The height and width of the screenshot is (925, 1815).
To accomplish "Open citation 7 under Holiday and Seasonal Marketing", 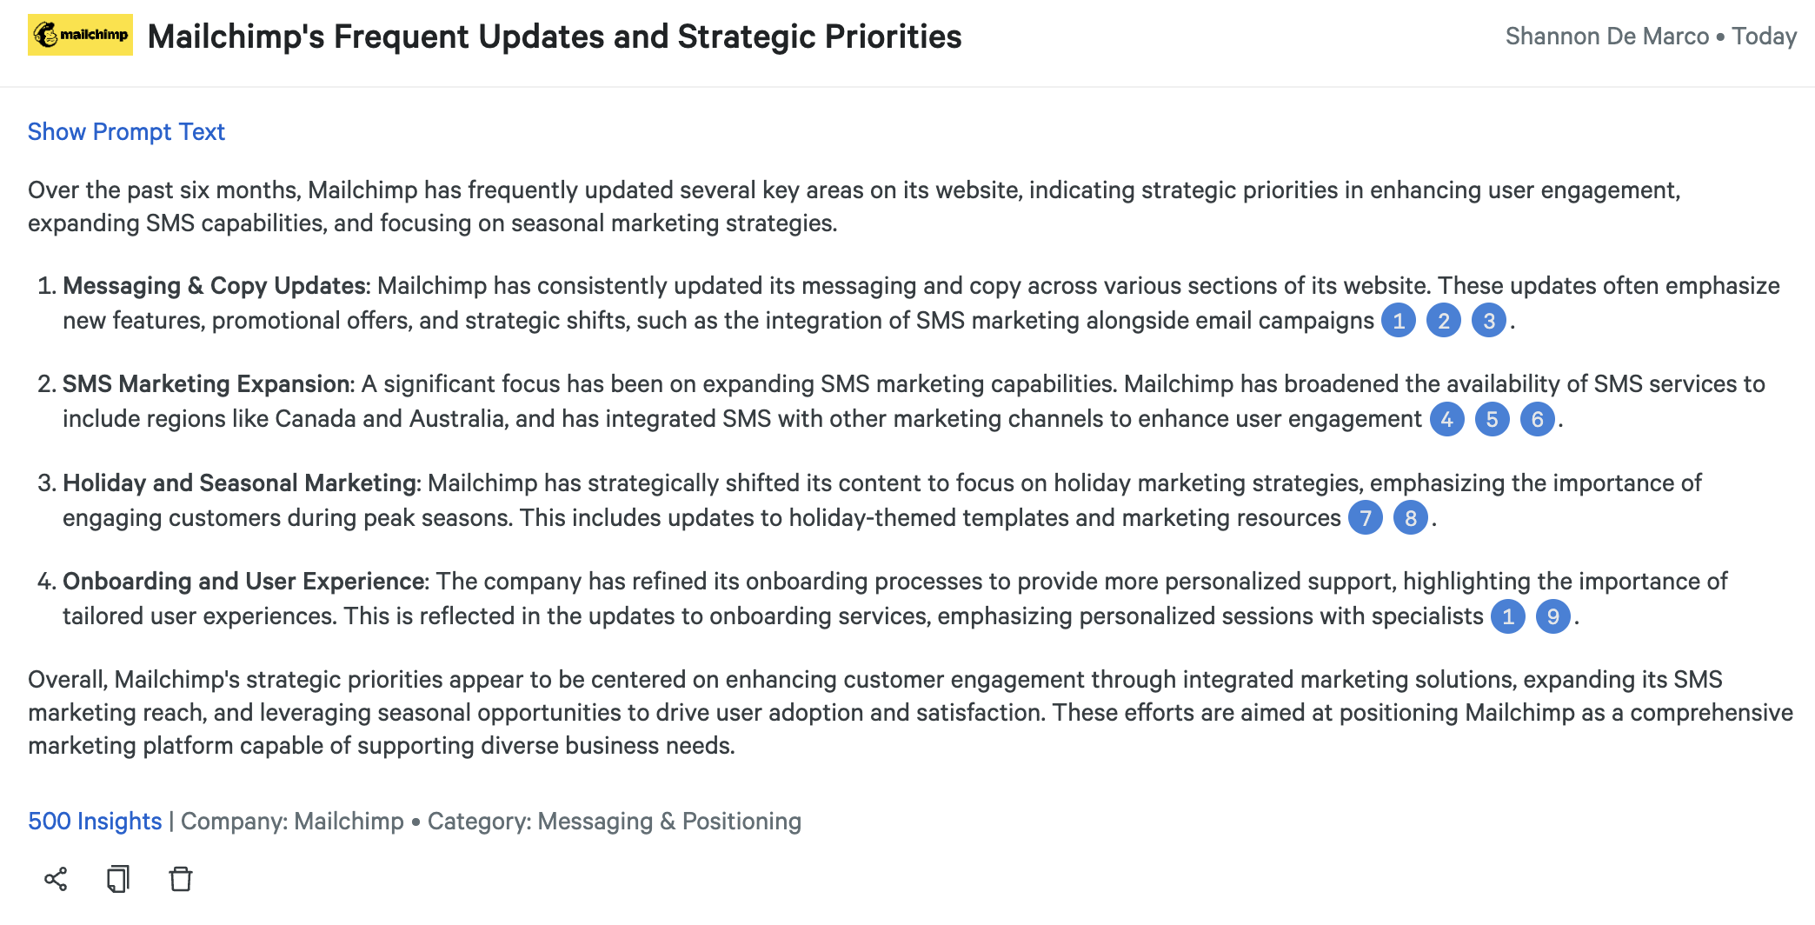I will (x=1366, y=518).
